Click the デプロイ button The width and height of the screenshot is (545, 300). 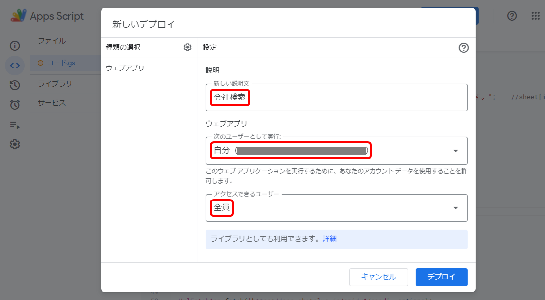coord(442,277)
